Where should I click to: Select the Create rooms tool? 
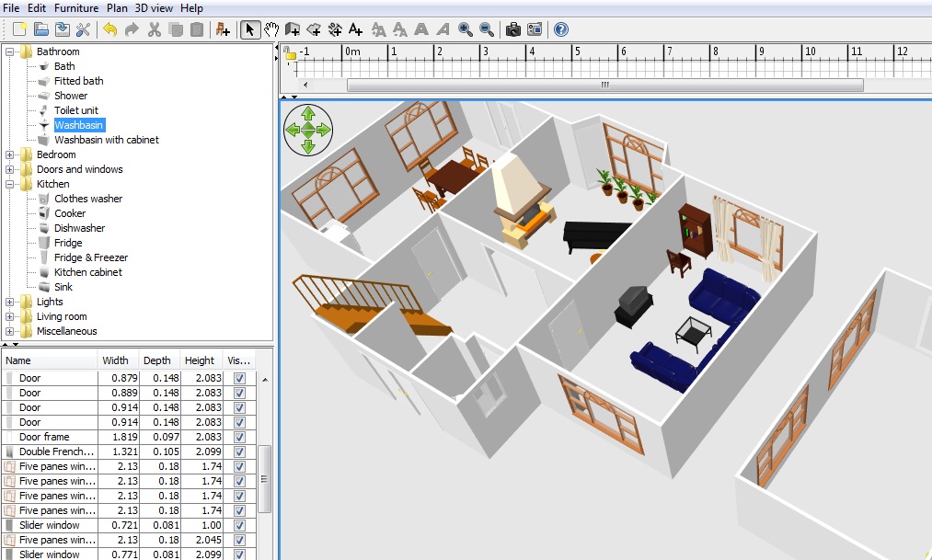pyautogui.click(x=315, y=29)
